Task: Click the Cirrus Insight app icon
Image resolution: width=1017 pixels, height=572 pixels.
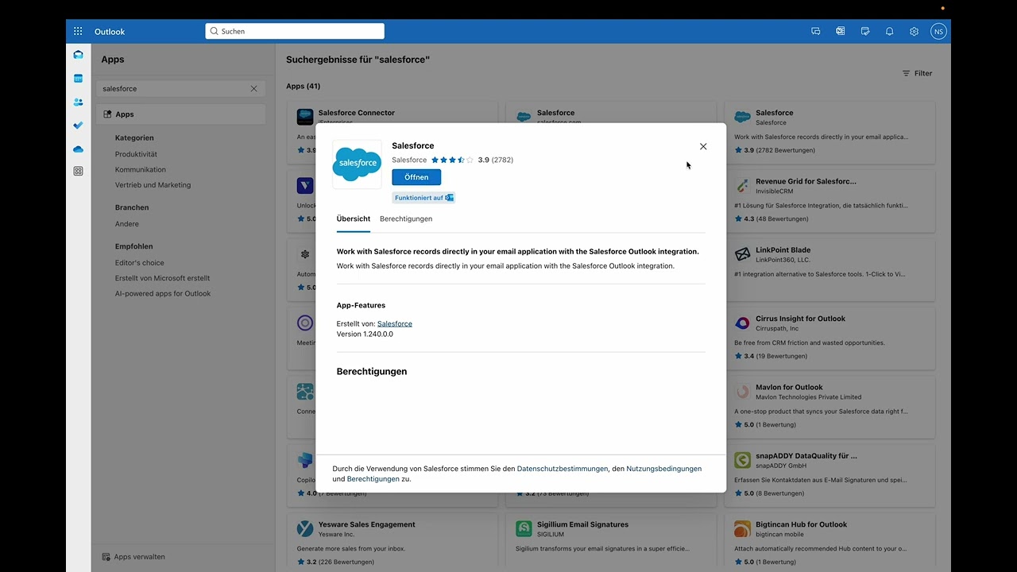Action: [x=742, y=323]
